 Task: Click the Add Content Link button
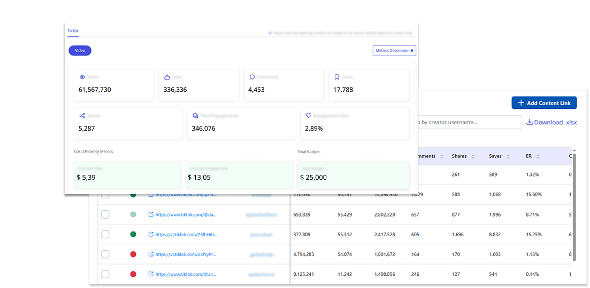pos(544,103)
